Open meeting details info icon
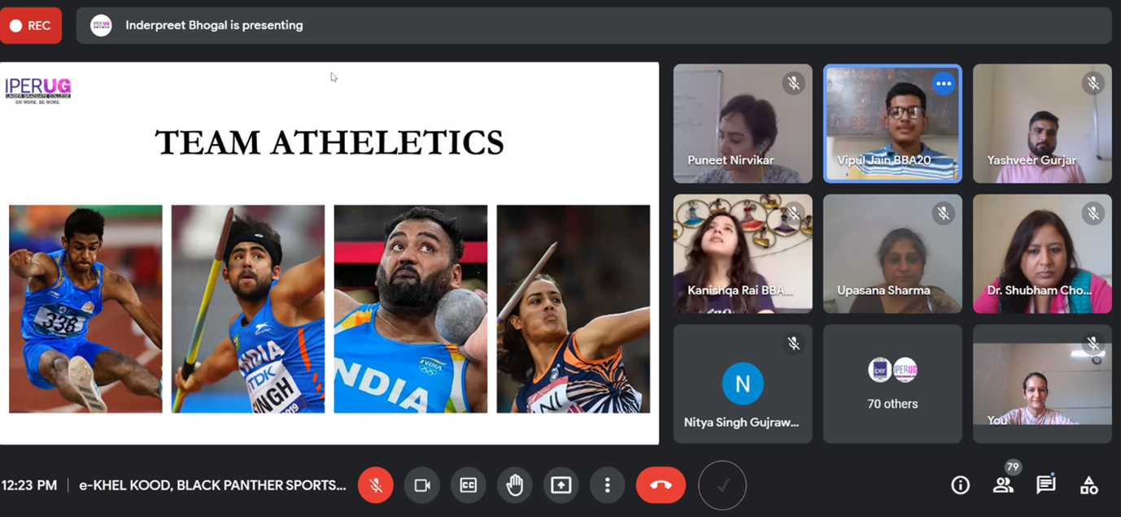The image size is (1121, 517). (x=960, y=485)
